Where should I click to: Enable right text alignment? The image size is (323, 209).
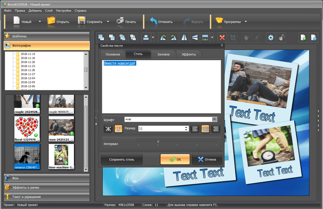click(216, 129)
